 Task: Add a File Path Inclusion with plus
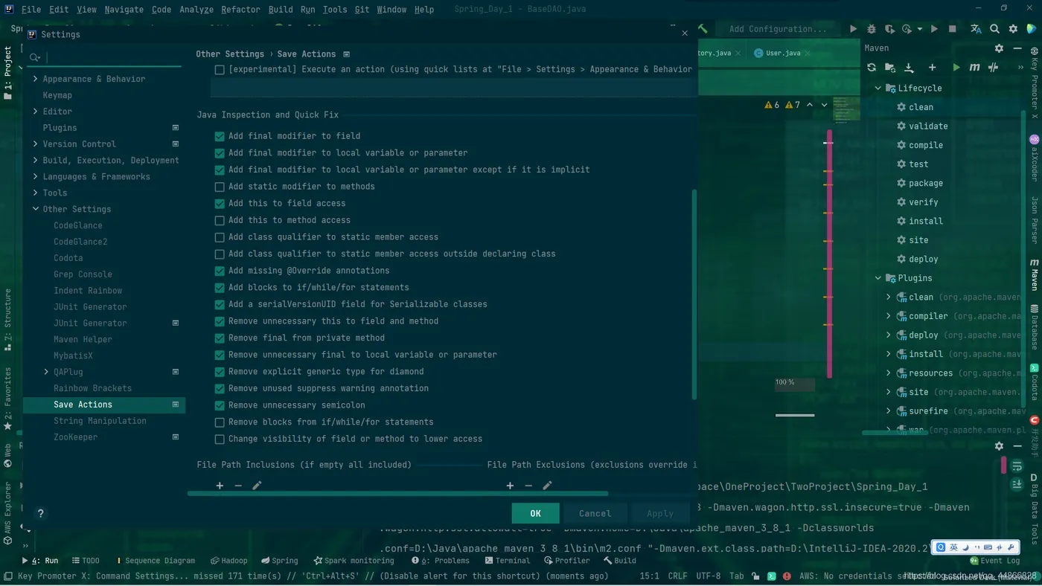(x=220, y=486)
